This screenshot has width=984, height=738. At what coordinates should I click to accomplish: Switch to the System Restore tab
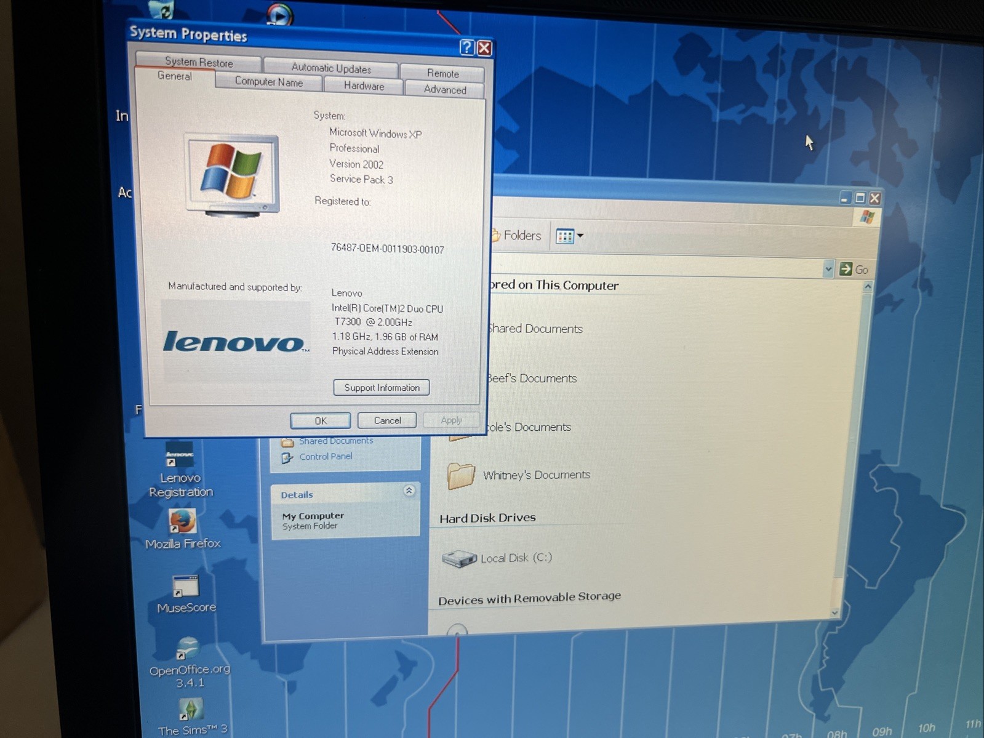coord(199,62)
